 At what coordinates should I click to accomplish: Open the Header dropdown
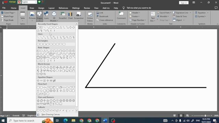pos(134,13)
